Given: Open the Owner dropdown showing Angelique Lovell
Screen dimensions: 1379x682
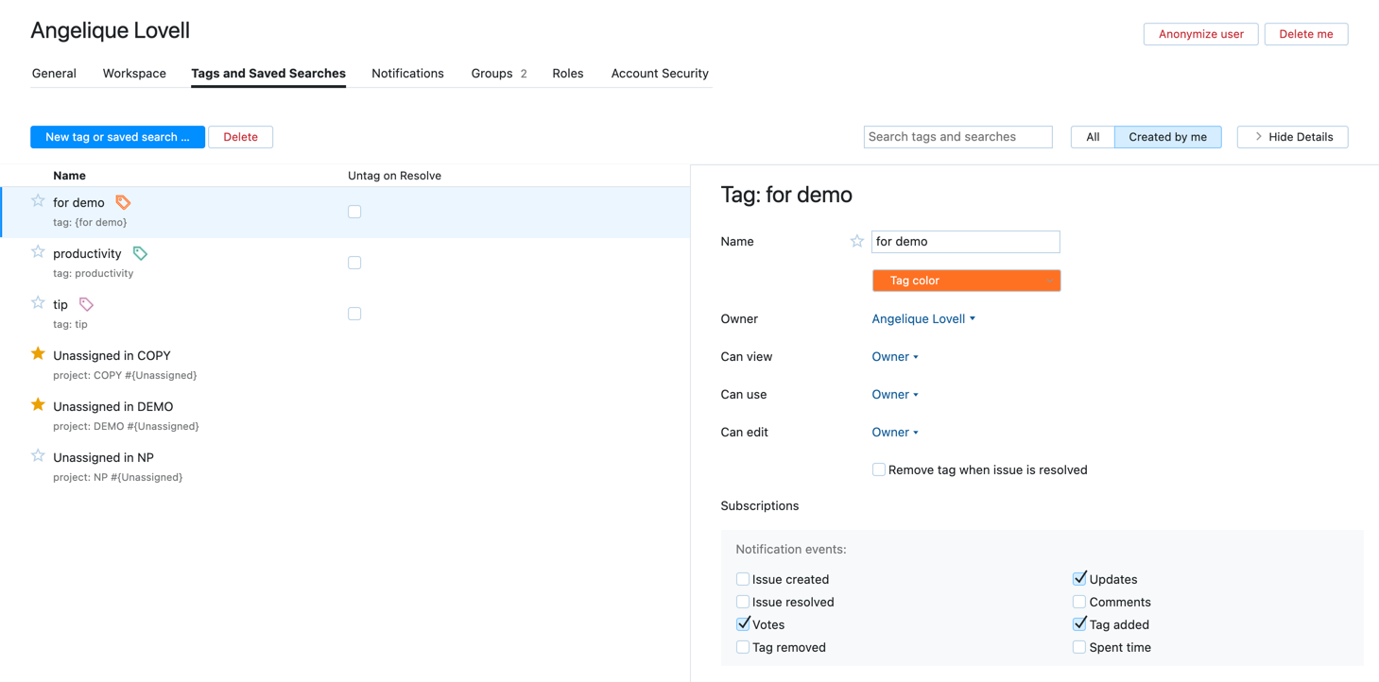Looking at the screenshot, I should click(x=922, y=319).
